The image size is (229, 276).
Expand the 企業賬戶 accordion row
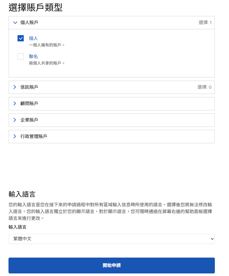coord(112,120)
